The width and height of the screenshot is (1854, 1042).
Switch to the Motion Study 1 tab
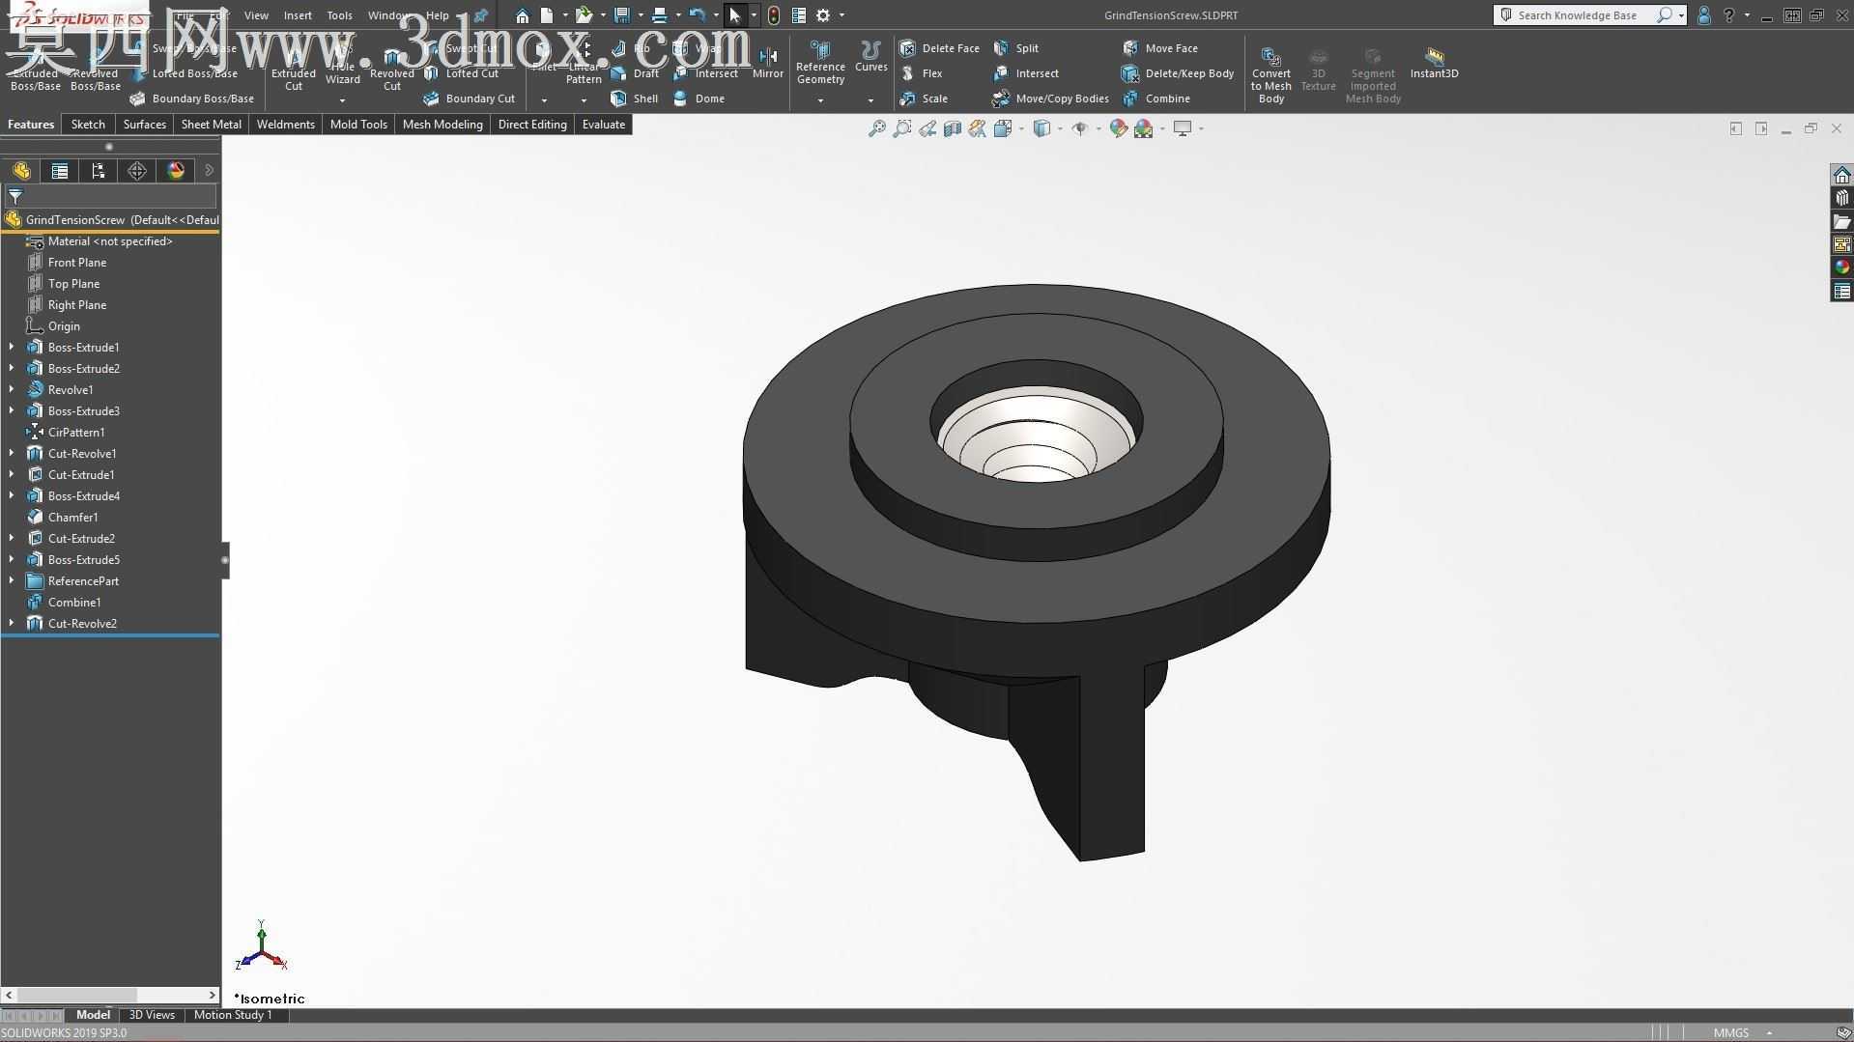click(x=233, y=1015)
